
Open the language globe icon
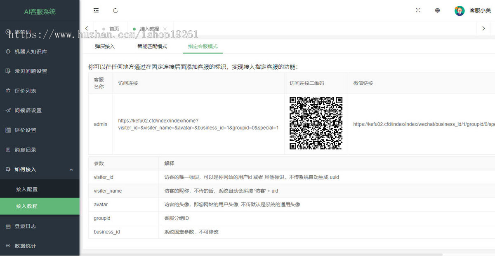(438, 10)
